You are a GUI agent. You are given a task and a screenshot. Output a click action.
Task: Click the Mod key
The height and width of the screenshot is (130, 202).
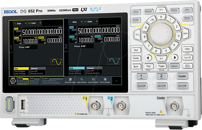(x=136, y=50)
